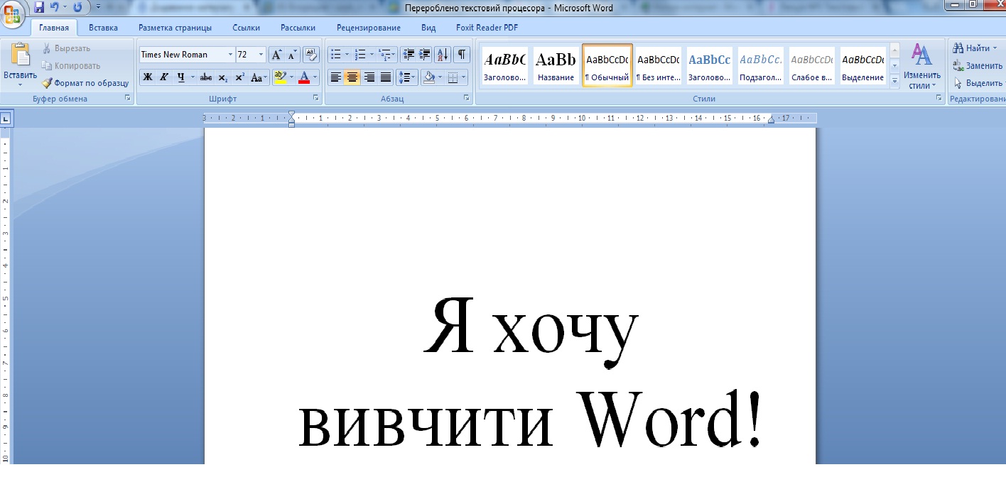Apply a numbered list
This screenshot has width=1006, height=499.
tap(360, 55)
